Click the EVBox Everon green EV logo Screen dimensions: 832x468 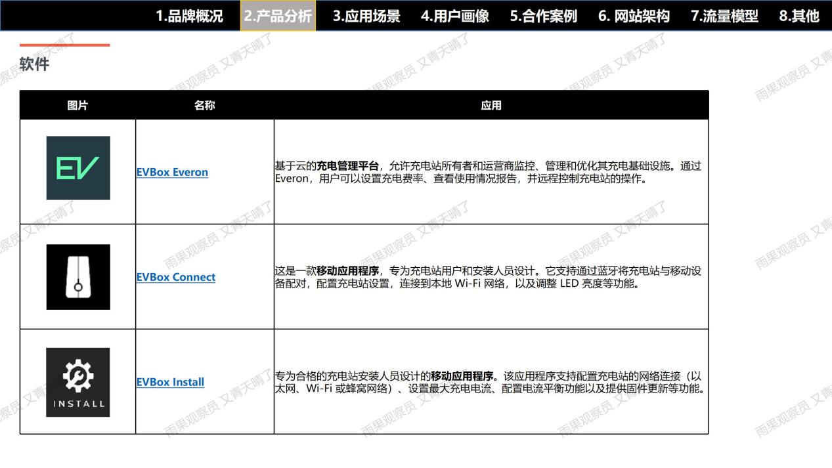tap(78, 168)
